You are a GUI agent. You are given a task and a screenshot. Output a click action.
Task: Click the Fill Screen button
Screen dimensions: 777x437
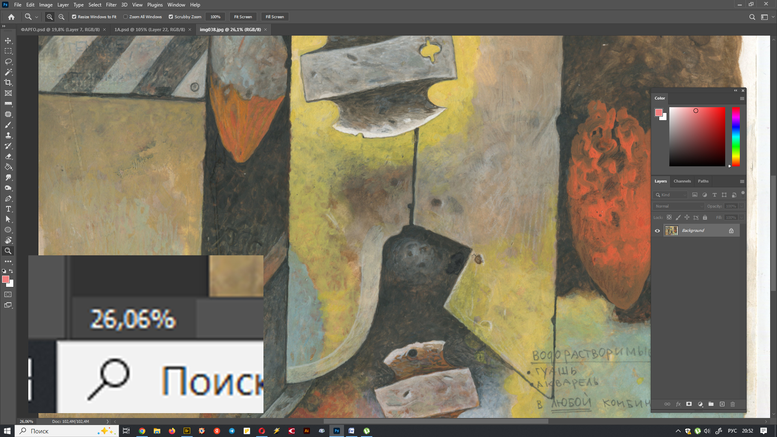(x=274, y=17)
